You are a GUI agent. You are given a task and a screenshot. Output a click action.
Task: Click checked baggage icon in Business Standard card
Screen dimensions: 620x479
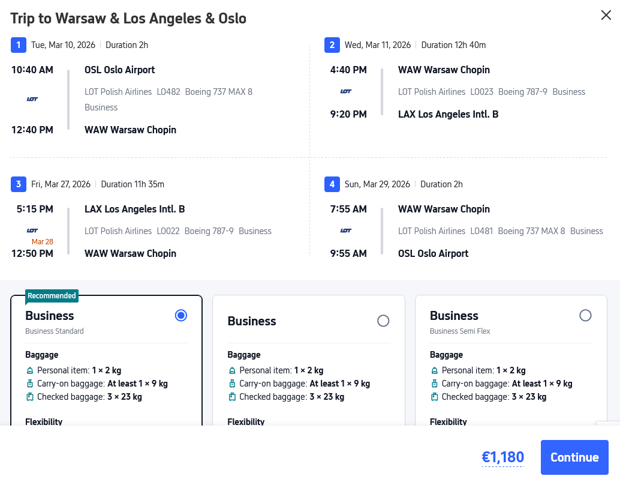[30, 397]
